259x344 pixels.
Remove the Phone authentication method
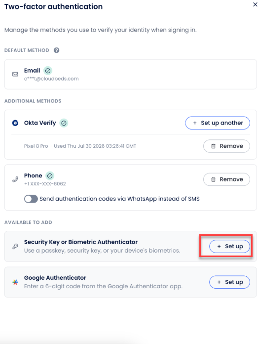pos(226,179)
